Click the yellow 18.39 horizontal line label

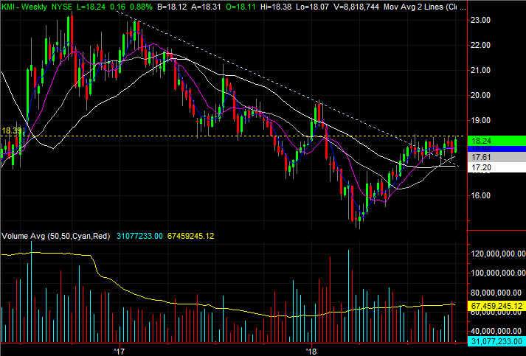tap(12, 130)
